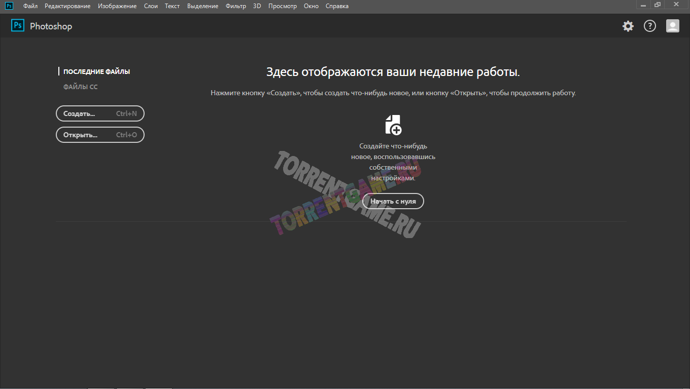Click the Создать button

99,113
